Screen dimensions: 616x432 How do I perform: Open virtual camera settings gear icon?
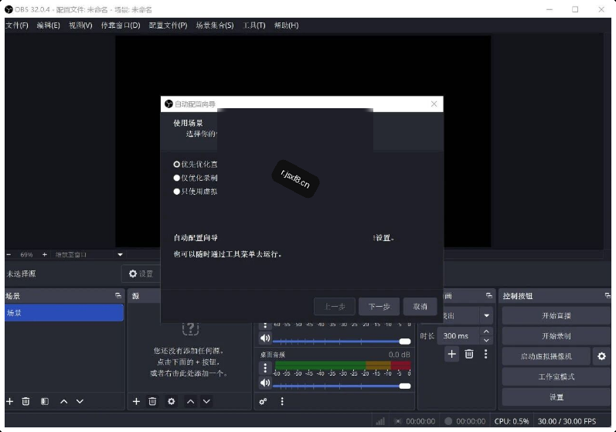click(601, 356)
